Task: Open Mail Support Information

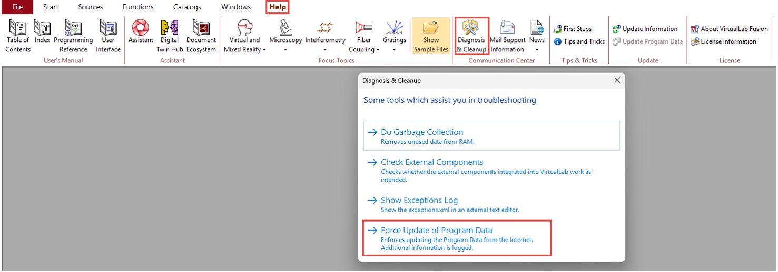Action: [x=507, y=36]
